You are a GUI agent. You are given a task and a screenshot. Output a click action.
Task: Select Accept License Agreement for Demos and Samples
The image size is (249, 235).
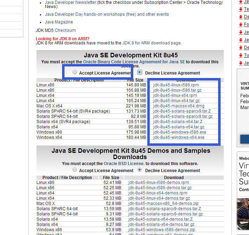pos(75,170)
